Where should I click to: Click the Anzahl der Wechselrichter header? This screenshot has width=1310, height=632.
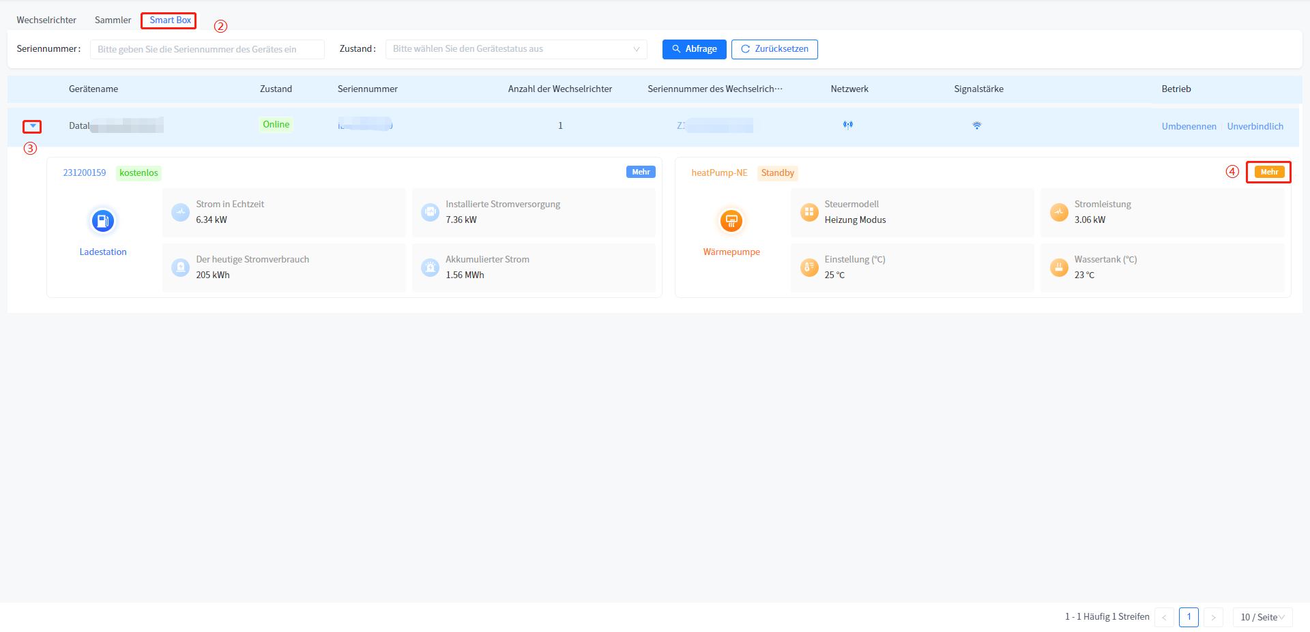click(559, 89)
